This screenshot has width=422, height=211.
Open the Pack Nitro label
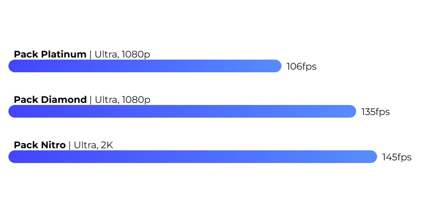40,145
